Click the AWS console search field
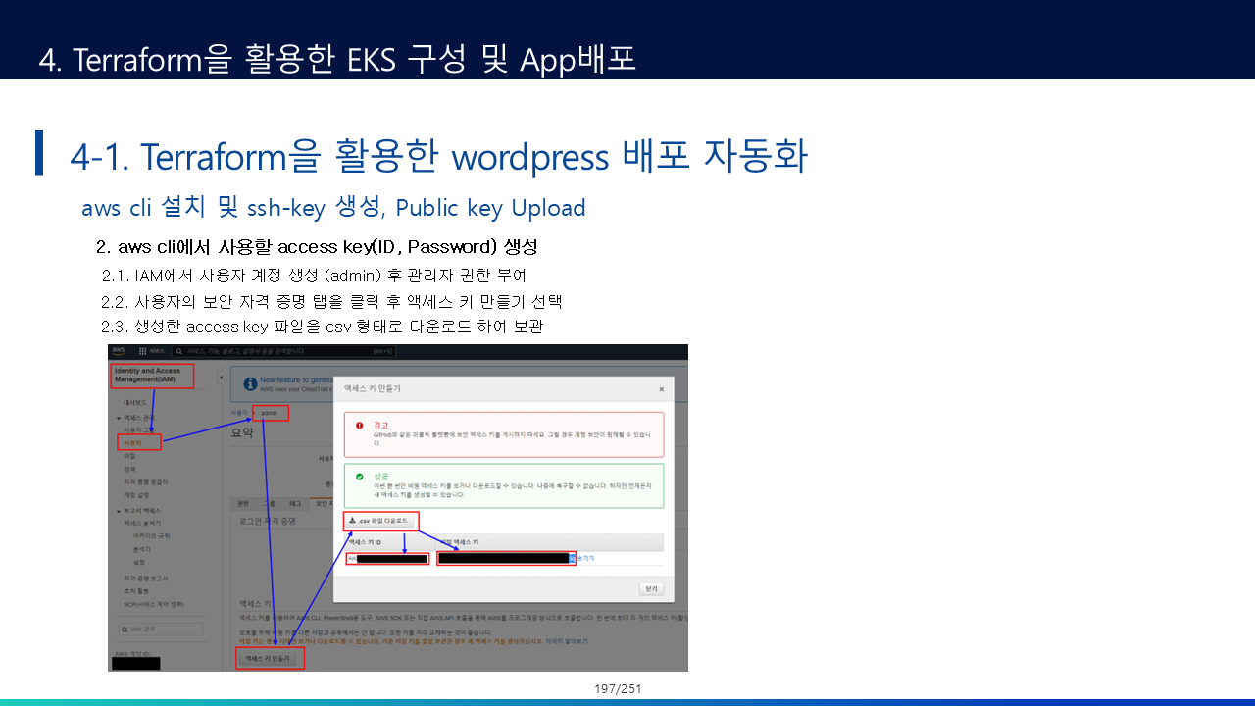The height and width of the screenshot is (706, 1255). click(x=283, y=350)
